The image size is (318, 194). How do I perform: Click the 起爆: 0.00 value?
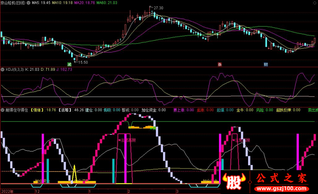(225, 110)
